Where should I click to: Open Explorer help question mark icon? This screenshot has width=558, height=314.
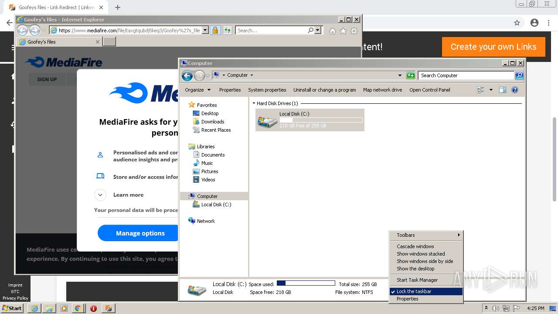(515, 90)
